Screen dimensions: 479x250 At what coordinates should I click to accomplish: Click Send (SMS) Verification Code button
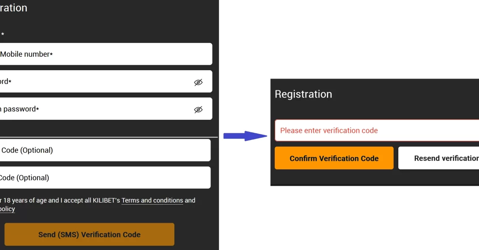tap(89, 234)
